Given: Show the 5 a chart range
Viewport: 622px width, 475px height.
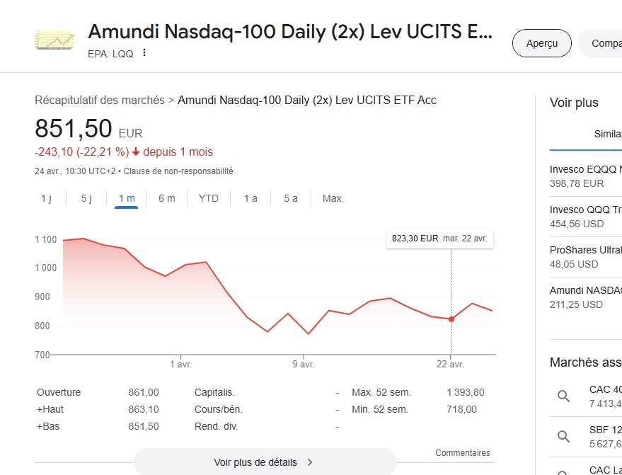Looking at the screenshot, I should (x=291, y=198).
